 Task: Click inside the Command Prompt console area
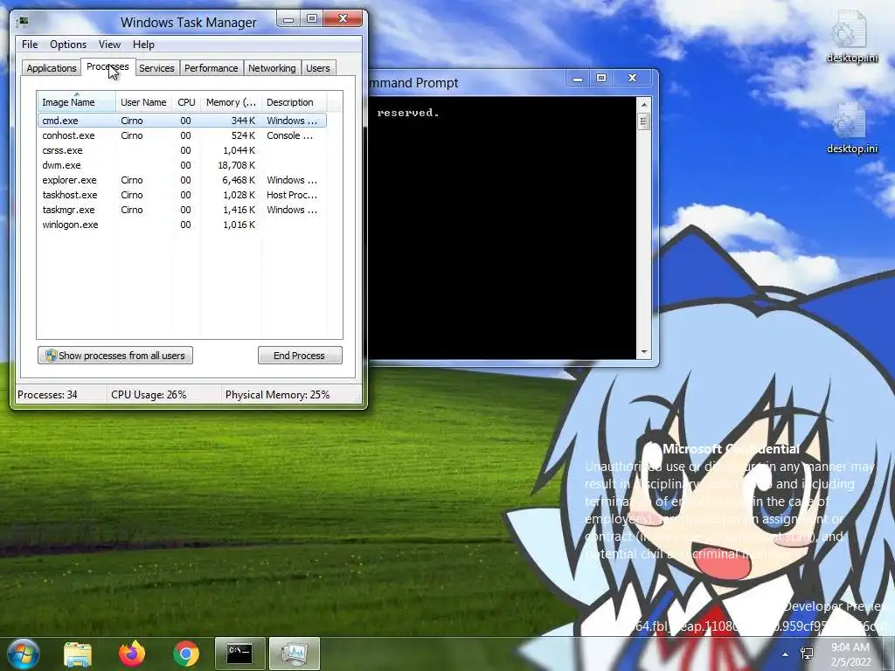(x=503, y=228)
